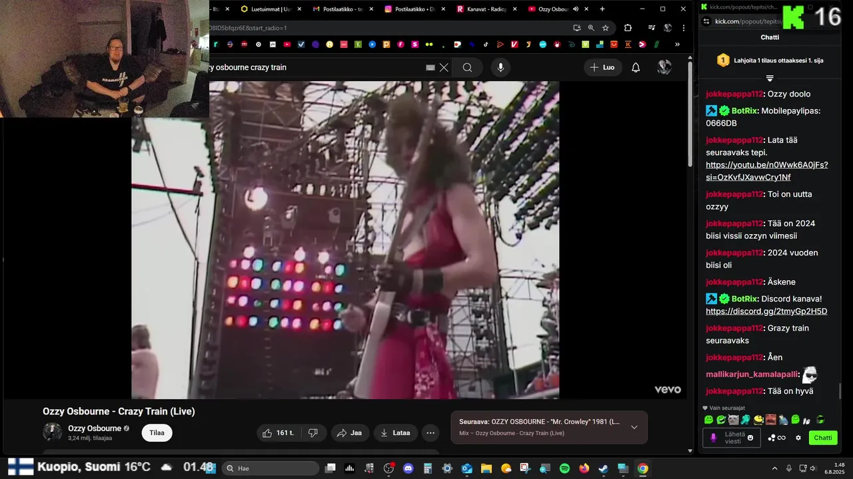Screen dimensions: 853x479
Task: Download the video with Lataa button
Action: [x=396, y=433]
